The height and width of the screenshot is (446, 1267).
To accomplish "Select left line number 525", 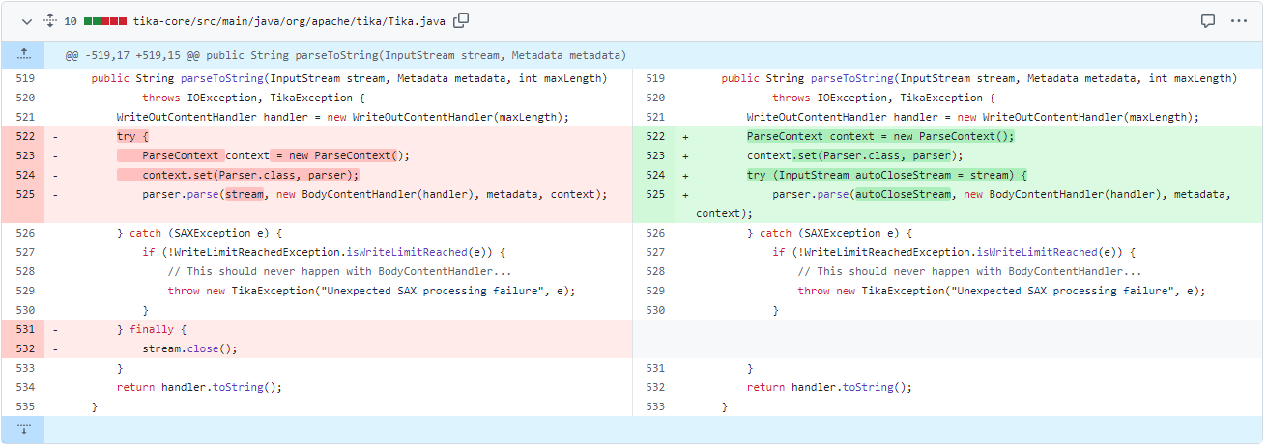I will (25, 194).
